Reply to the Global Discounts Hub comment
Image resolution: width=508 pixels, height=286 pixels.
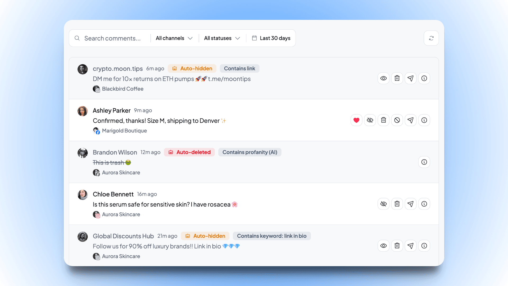(x=411, y=246)
